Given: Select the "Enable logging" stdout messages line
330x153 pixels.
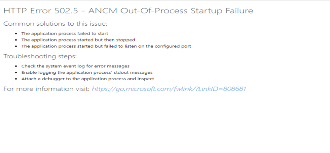Looking at the screenshot, I should pos(87,72).
